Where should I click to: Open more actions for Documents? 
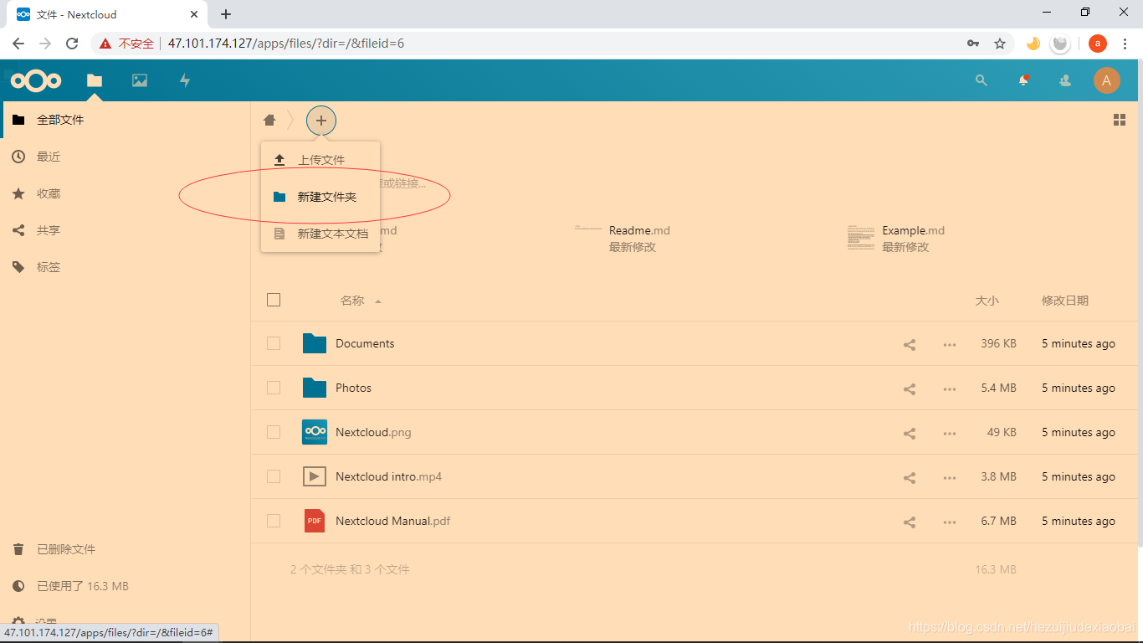pyautogui.click(x=950, y=344)
